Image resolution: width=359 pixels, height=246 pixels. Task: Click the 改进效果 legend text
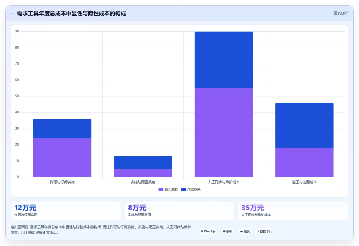(x=194, y=189)
